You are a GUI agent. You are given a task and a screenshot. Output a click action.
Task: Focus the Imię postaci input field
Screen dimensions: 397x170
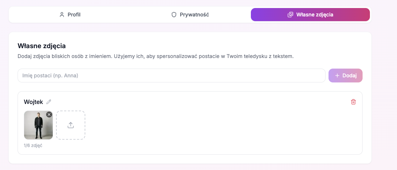[x=171, y=76]
